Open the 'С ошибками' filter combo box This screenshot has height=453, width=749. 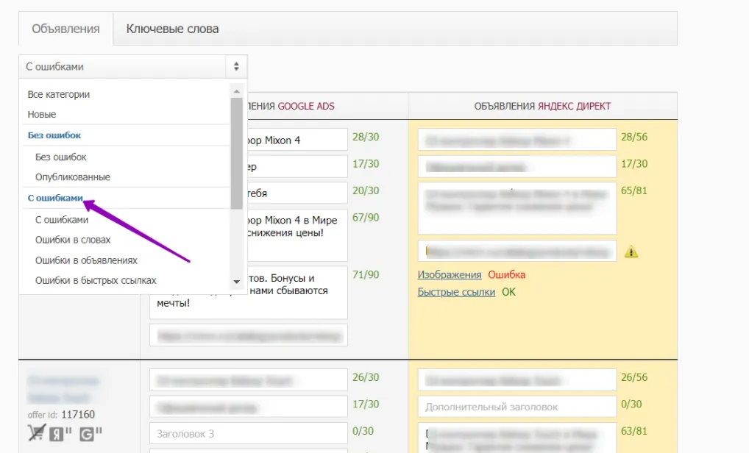click(132, 67)
